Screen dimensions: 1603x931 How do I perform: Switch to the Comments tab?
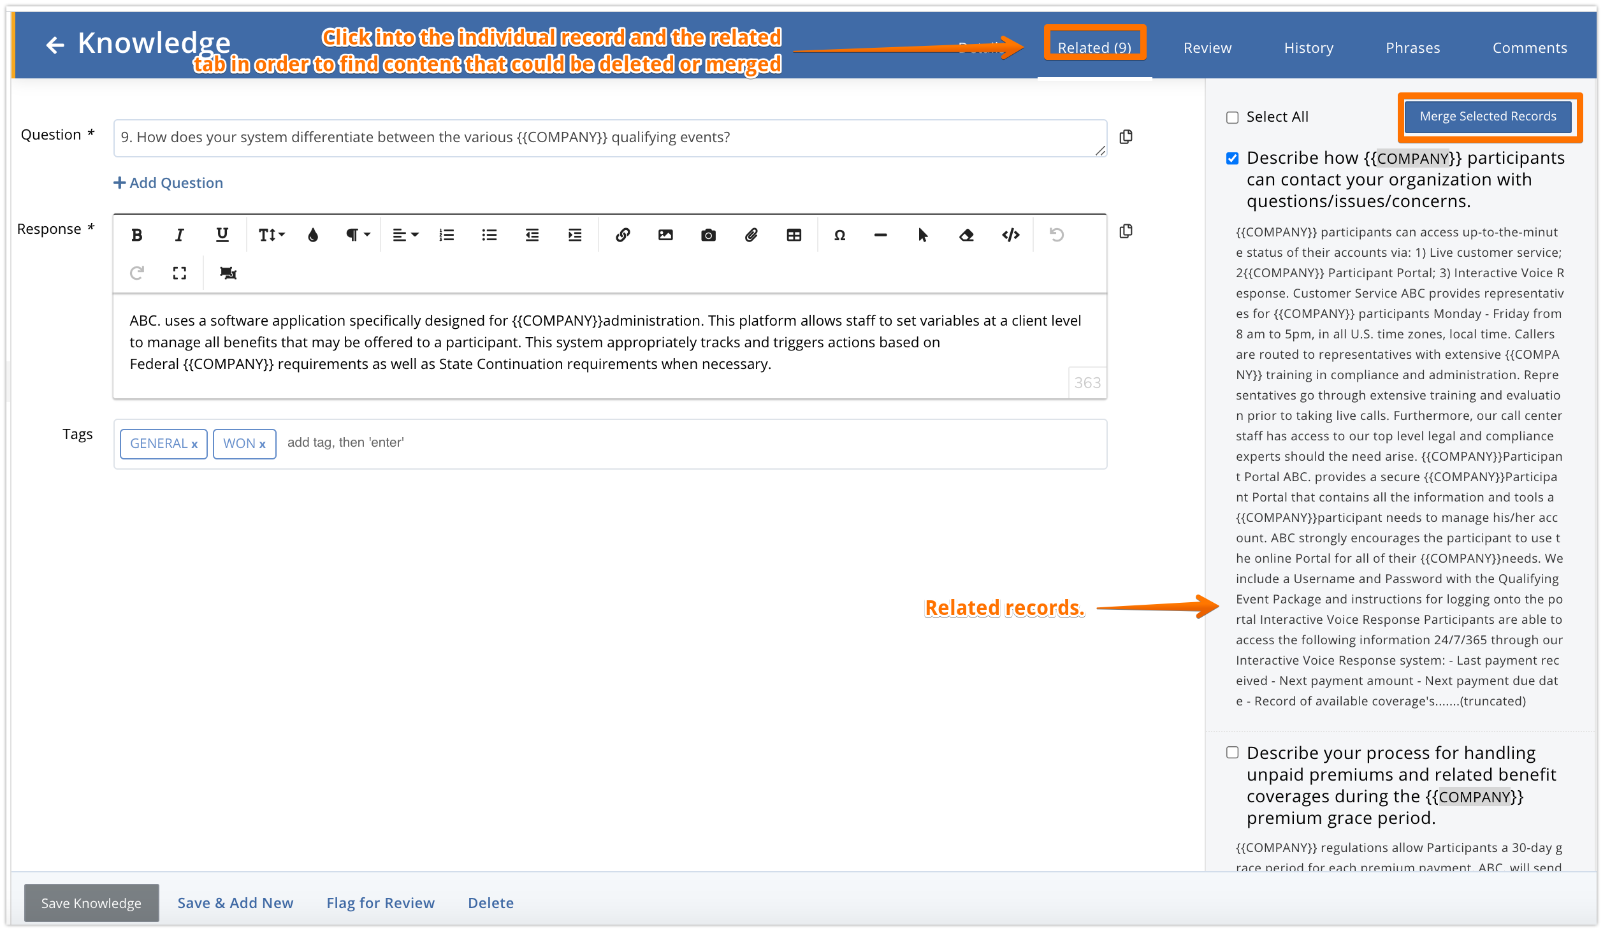coord(1530,48)
